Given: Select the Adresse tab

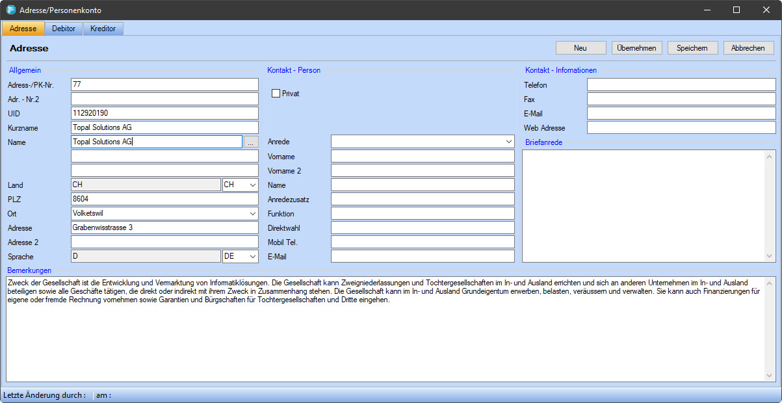Looking at the screenshot, I should click(x=23, y=29).
